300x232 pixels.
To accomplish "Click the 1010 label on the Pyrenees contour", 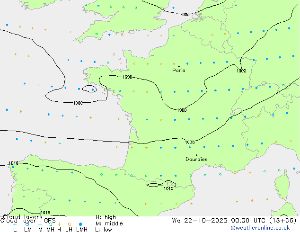I will 168,188.
